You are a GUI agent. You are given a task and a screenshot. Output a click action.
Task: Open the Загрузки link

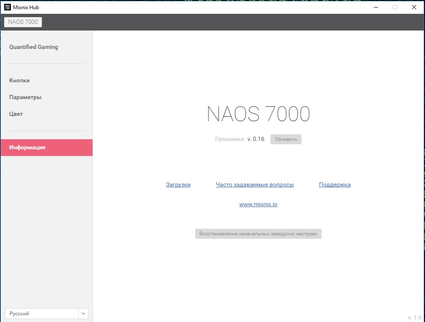coord(178,184)
